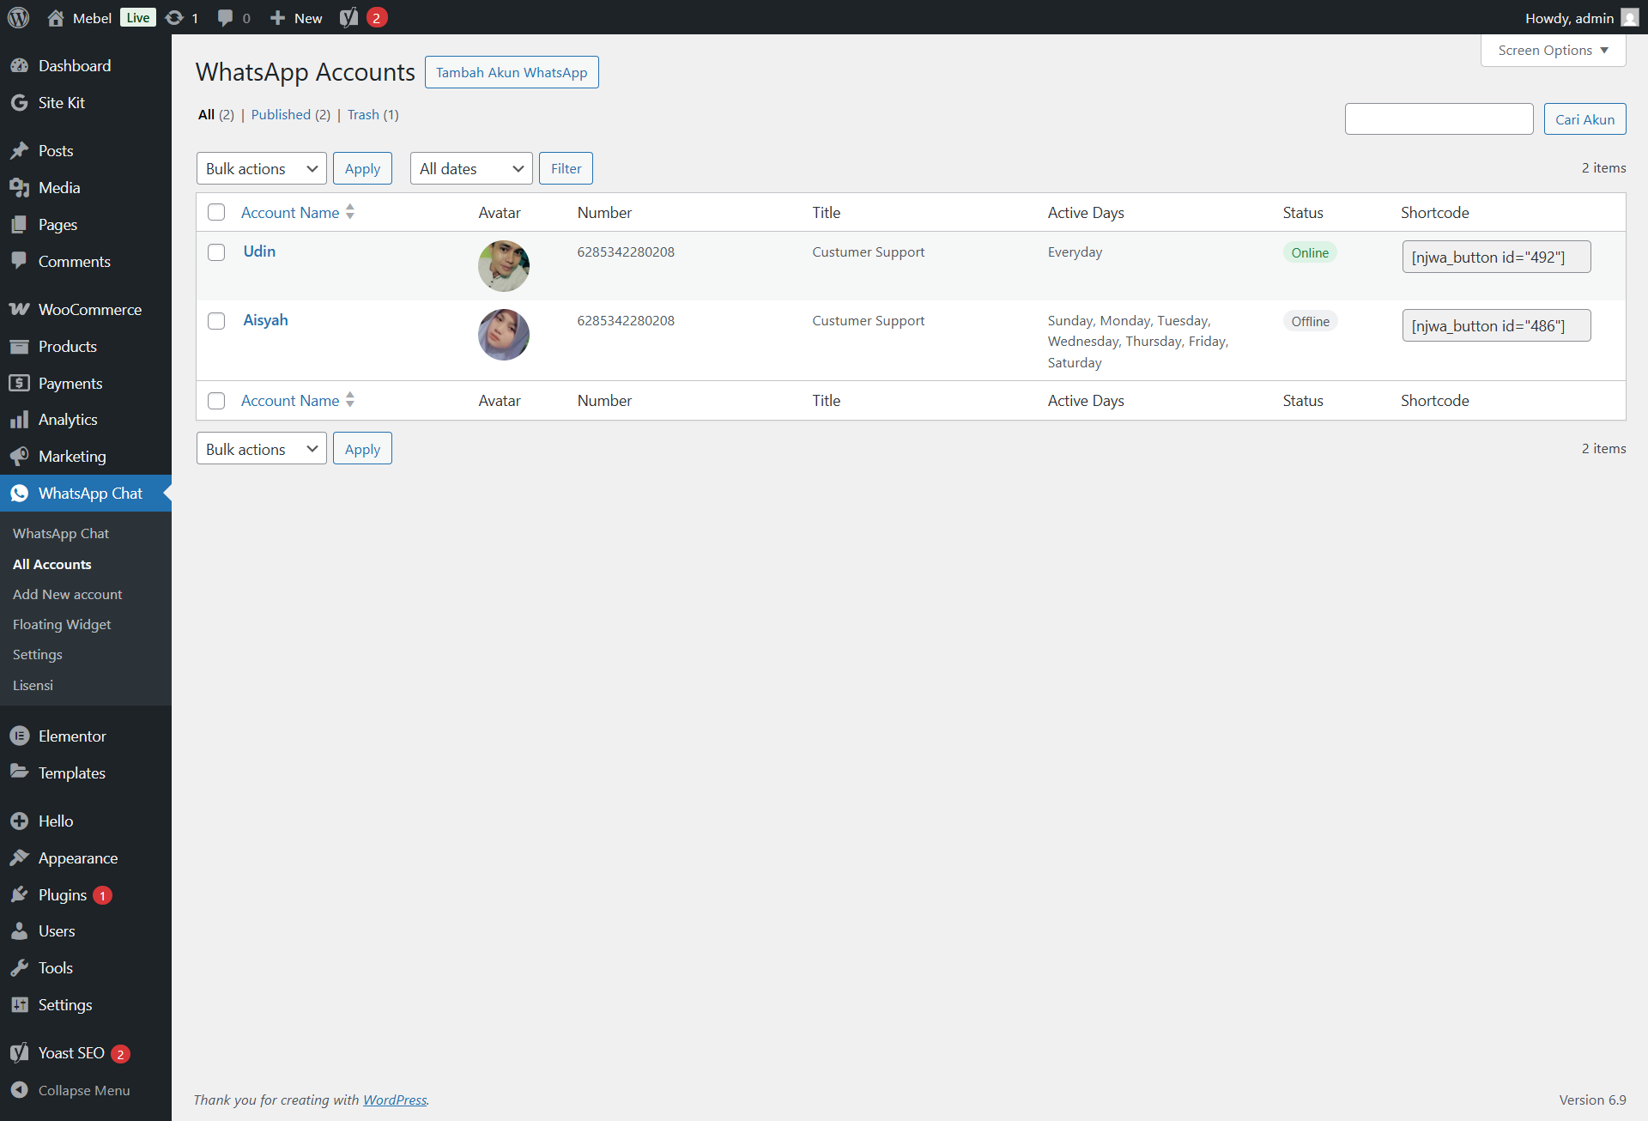
Task: Open the Published accounts view
Action: (x=281, y=114)
